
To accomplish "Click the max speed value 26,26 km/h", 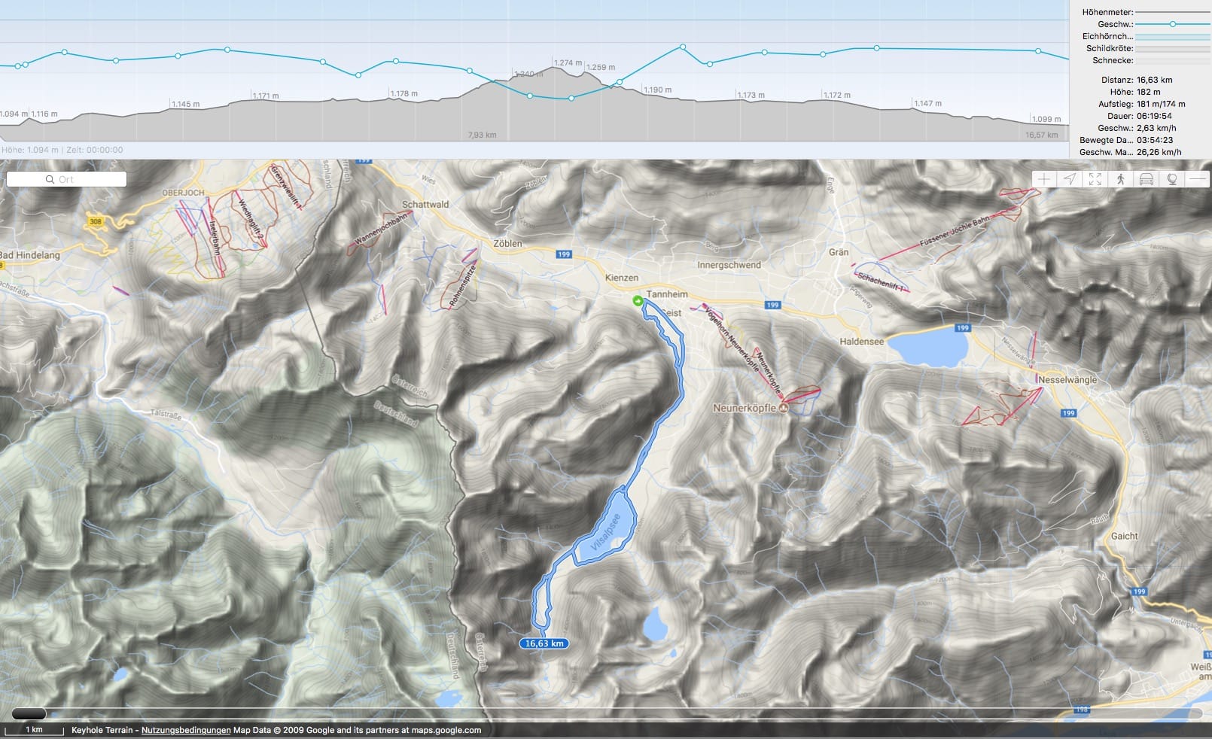I will (1159, 152).
